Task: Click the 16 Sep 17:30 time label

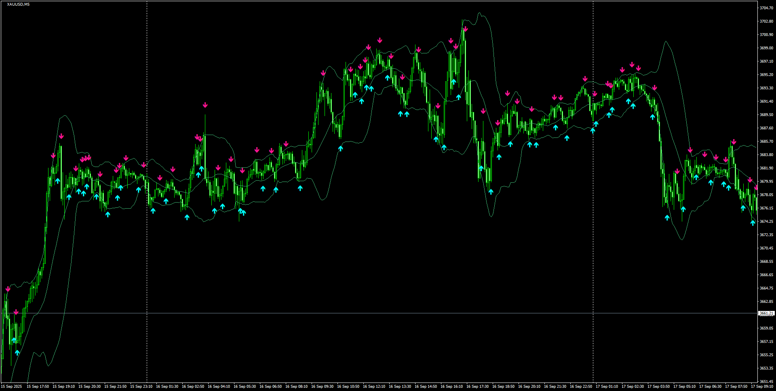Action: 477,387
